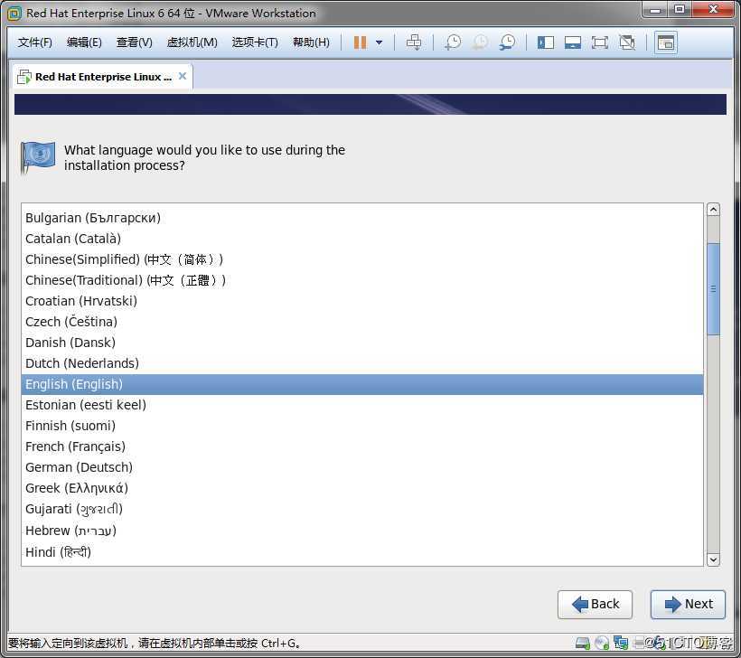This screenshot has width=741, height=658.
Task: Select French (Français) language
Action: [362, 446]
